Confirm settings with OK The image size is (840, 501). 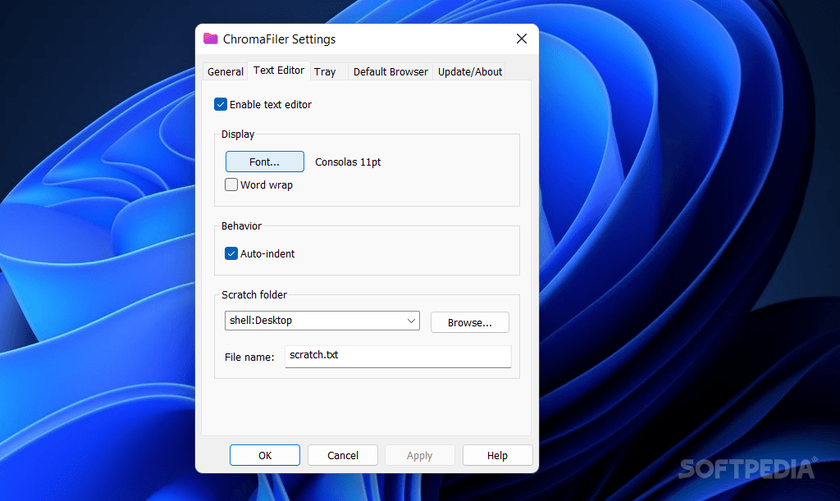[x=265, y=455]
